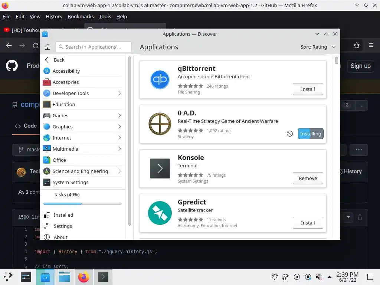
Task: Open the Office category
Action: tap(82, 160)
